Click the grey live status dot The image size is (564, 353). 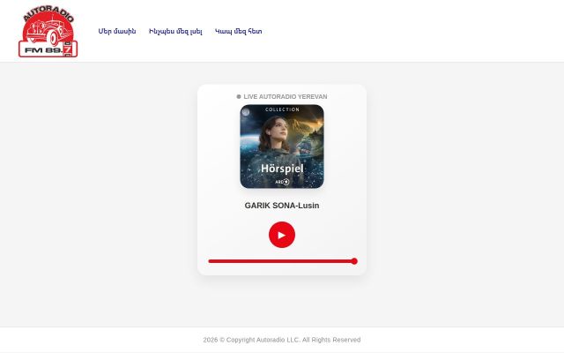point(239,96)
